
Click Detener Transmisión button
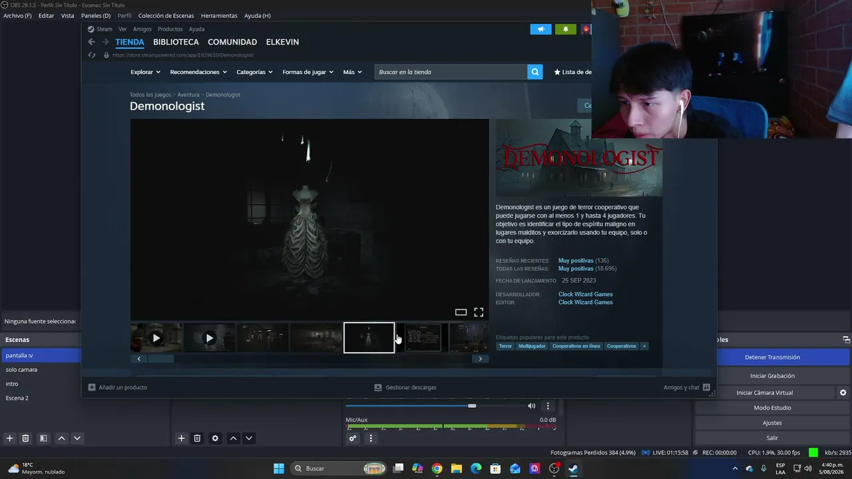coord(772,357)
